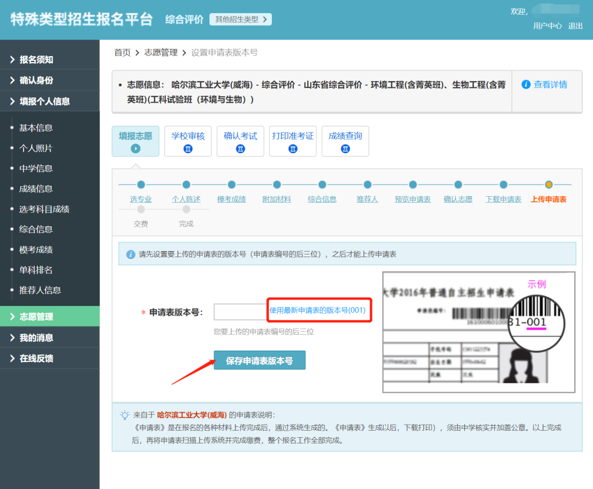Click the step dot above 个人陈述
Viewport: 593px width, 489px height.
187,185
